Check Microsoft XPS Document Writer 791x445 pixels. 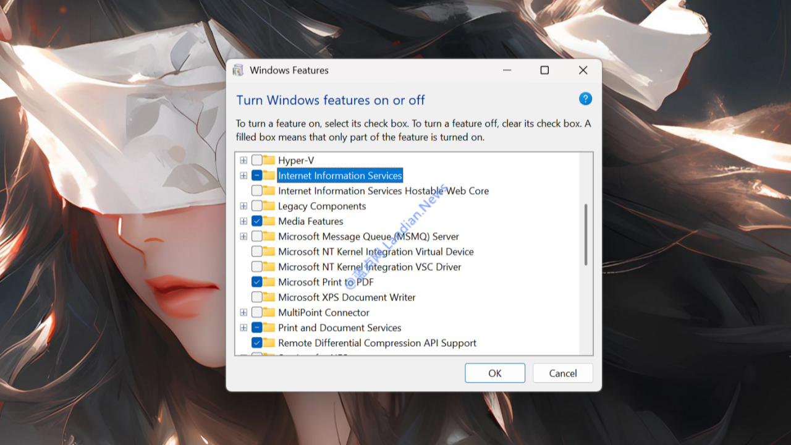[x=255, y=297]
